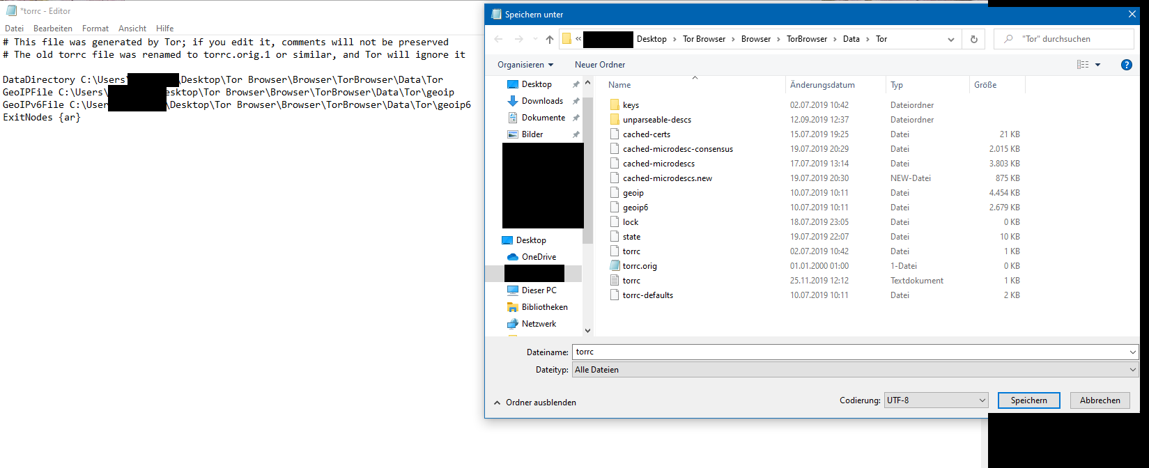Click Tor Browser in breadcrumb path

coord(704,39)
